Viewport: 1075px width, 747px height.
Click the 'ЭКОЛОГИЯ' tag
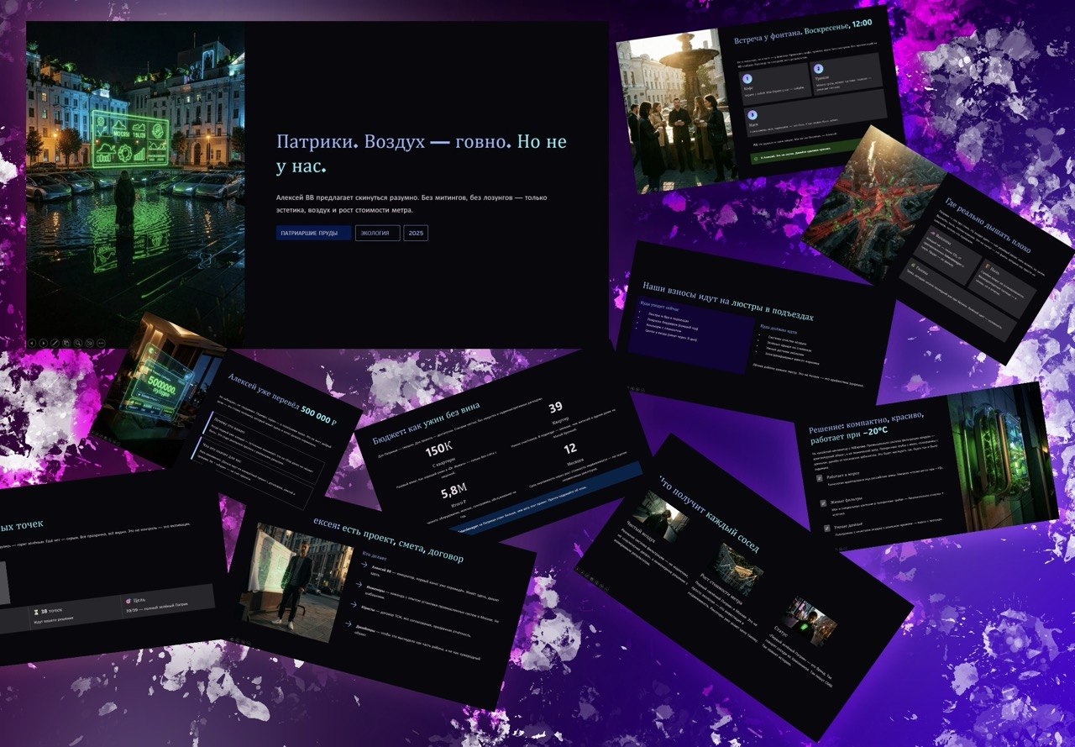pos(377,233)
